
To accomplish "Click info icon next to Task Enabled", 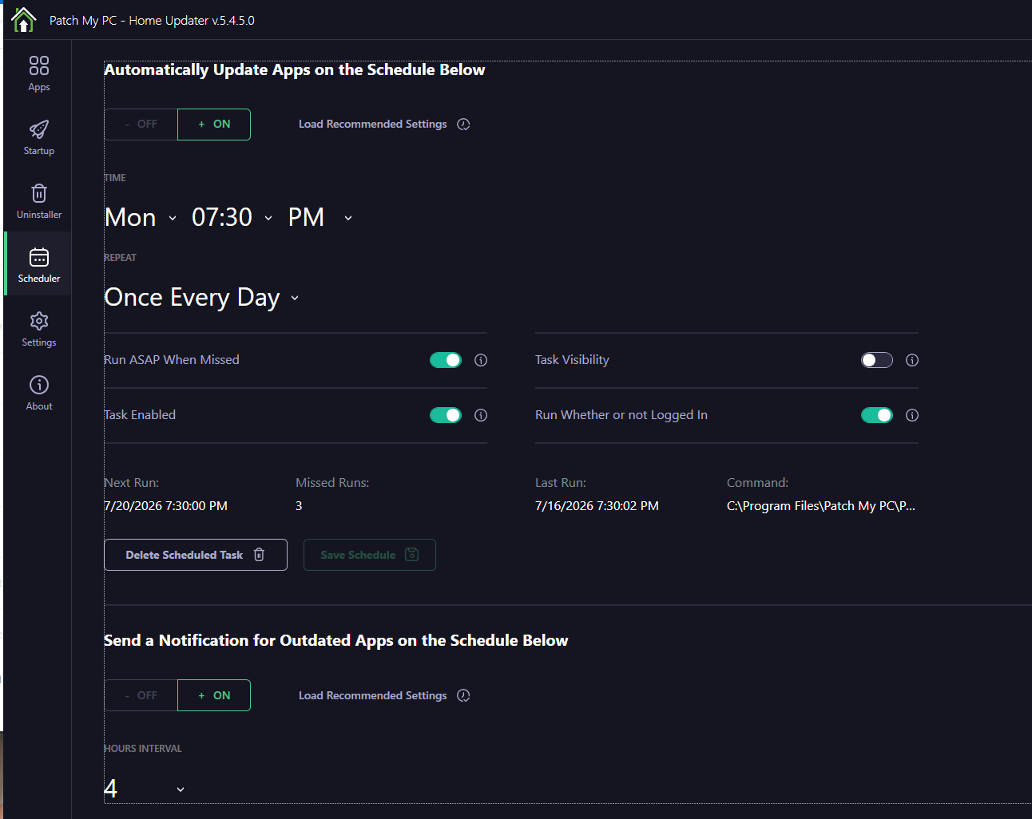I will pos(481,415).
